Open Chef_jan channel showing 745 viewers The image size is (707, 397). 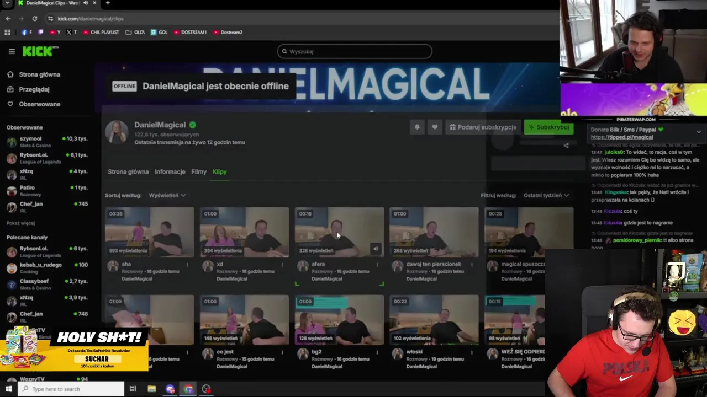point(48,206)
